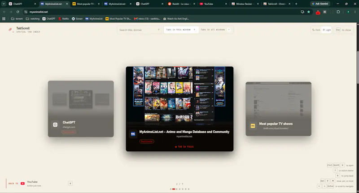Click install app icon in address bar
Screen dimensions: 359x193
(x=302, y=12)
